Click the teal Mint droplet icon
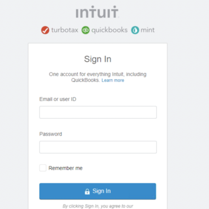The width and height of the screenshot is (209, 209). 135,30
